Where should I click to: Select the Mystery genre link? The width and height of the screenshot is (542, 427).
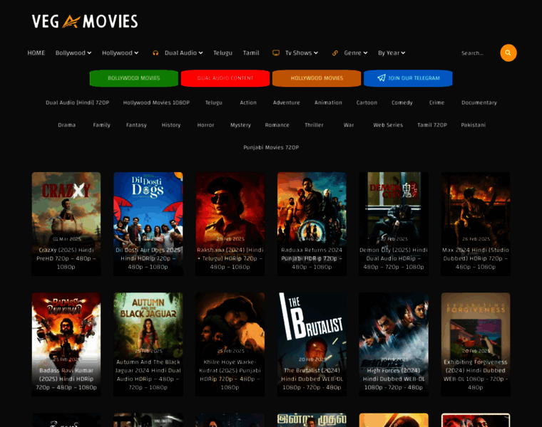click(240, 125)
